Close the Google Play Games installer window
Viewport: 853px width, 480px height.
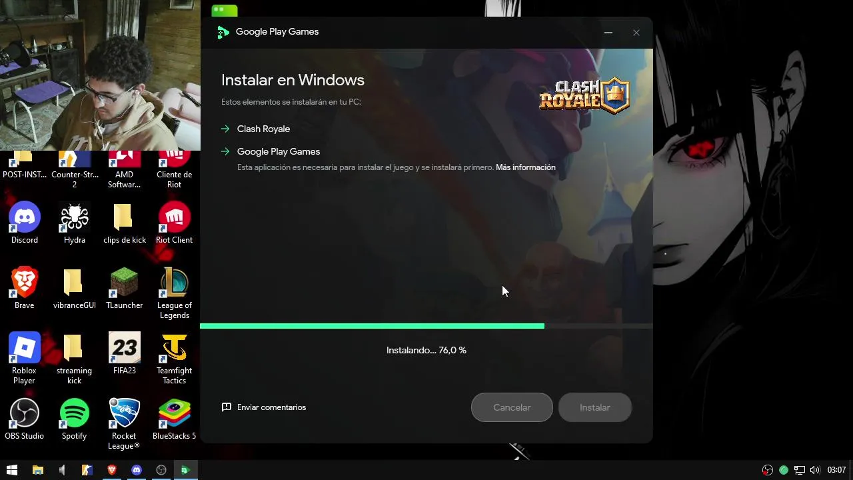pos(636,32)
